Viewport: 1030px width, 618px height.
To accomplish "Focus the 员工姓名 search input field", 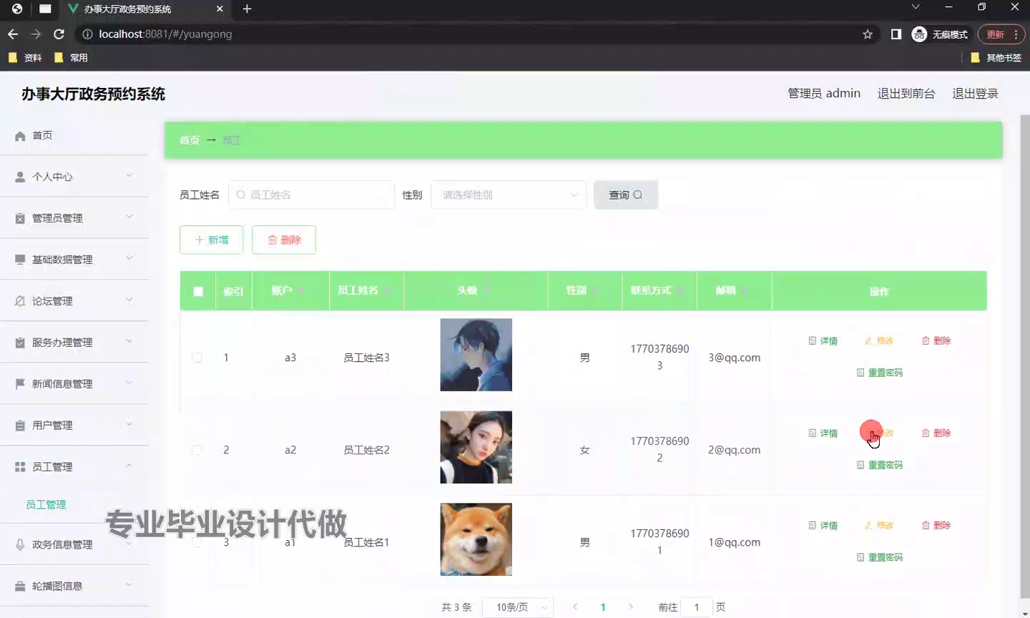I will click(311, 195).
